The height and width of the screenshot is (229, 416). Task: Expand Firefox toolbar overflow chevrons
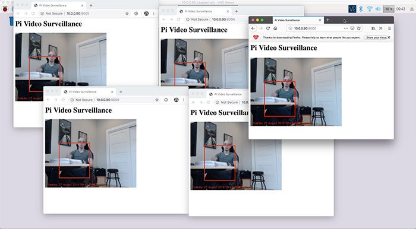pos(381,28)
